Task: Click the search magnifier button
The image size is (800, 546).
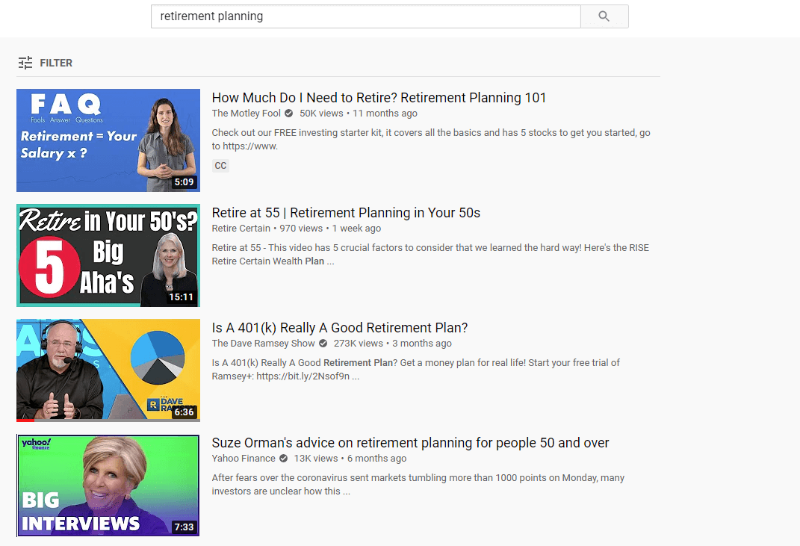Action: tap(604, 16)
